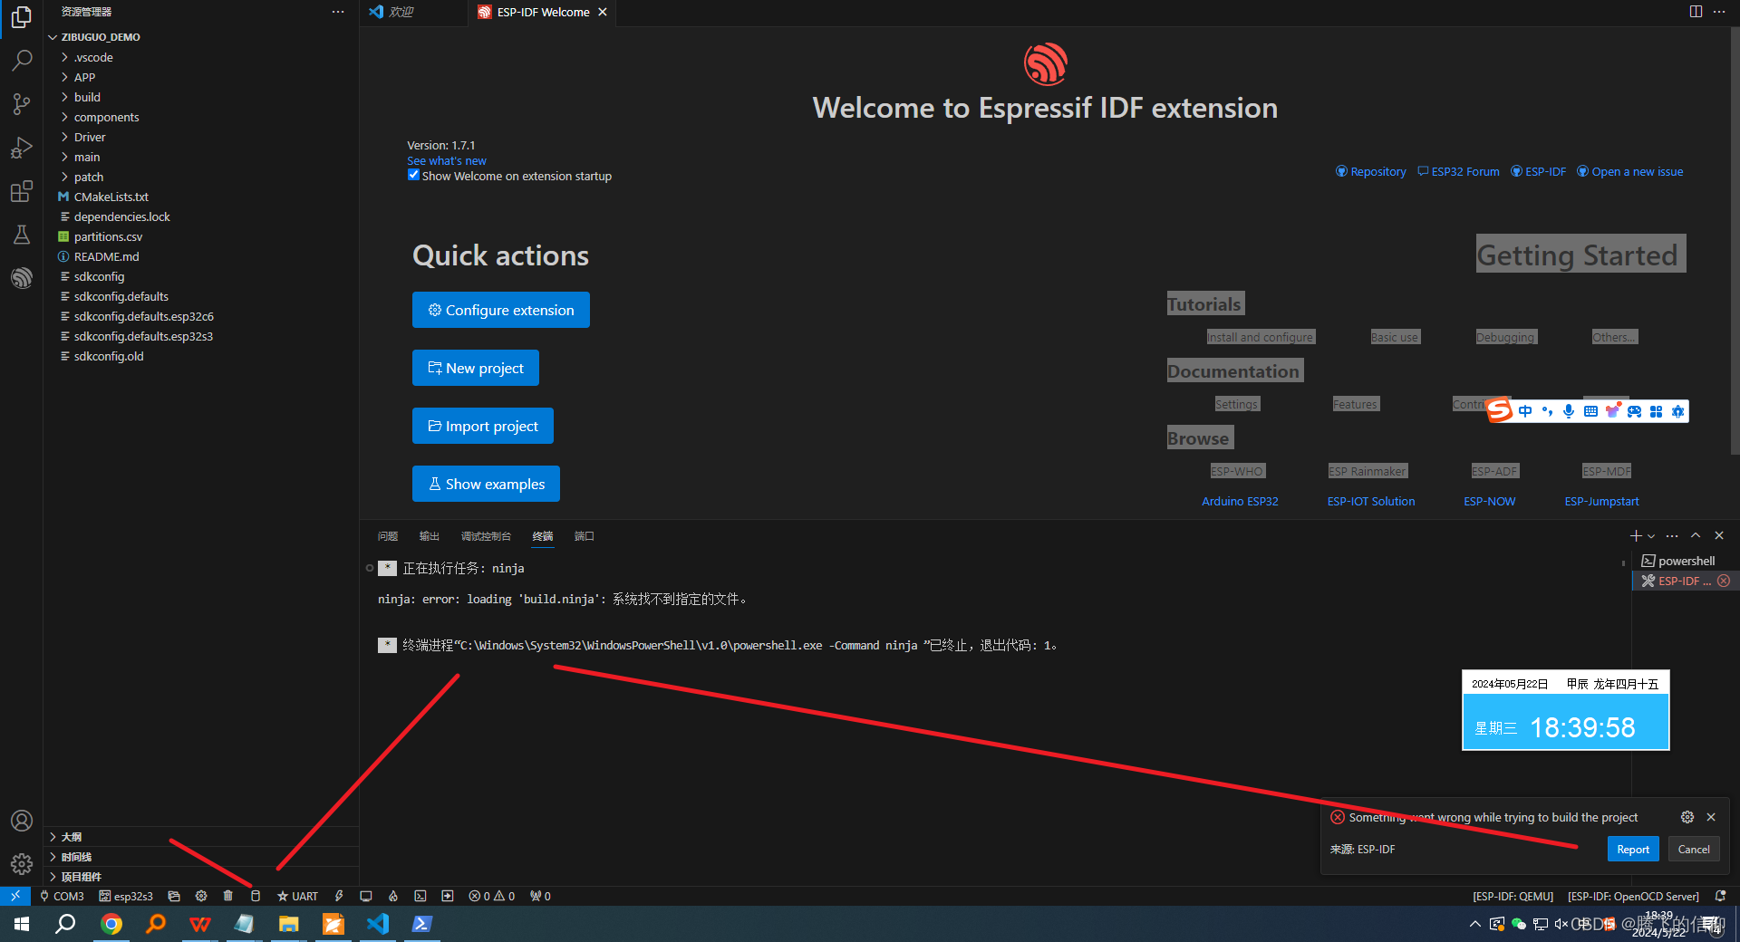
Task: Switch to ESP-IDF Welcome tab
Action: point(543,12)
